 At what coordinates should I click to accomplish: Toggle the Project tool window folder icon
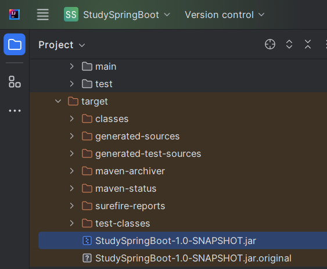[15, 44]
